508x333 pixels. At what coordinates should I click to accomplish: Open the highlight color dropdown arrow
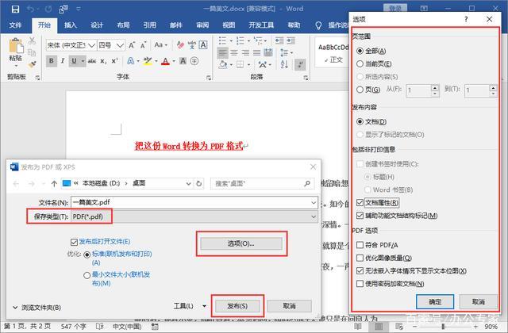[156, 61]
